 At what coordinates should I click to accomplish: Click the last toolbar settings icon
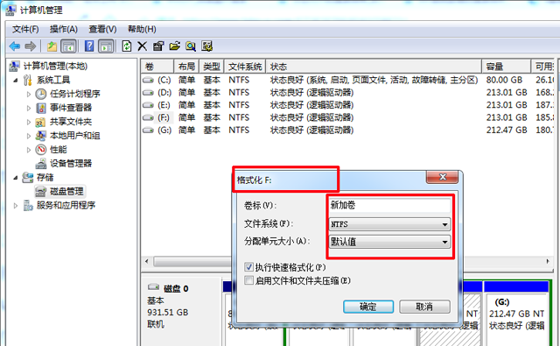point(207,46)
